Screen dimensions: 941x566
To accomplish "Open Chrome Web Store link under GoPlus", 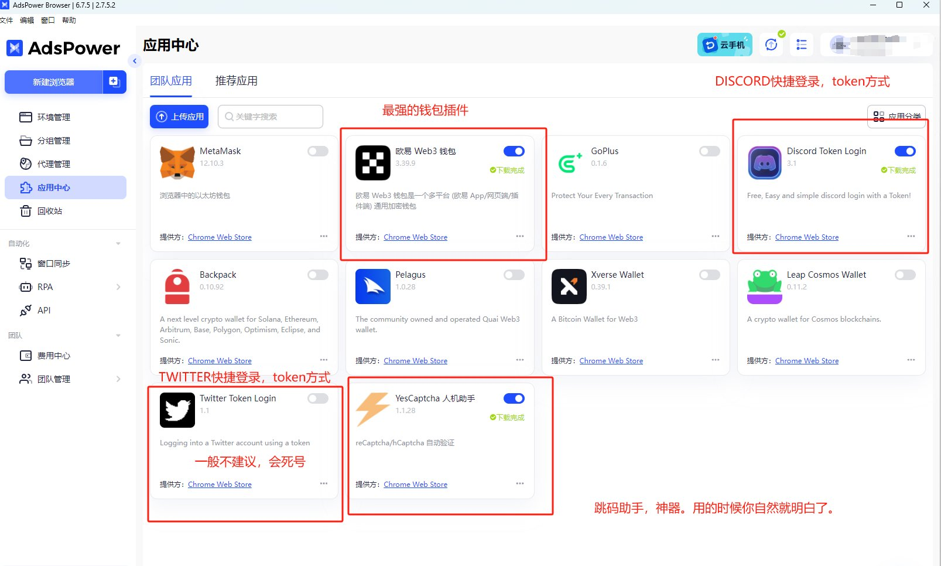I will pos(611,237).
